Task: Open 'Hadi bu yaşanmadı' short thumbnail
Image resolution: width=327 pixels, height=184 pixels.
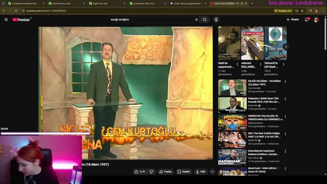Action: click(229, 43)
